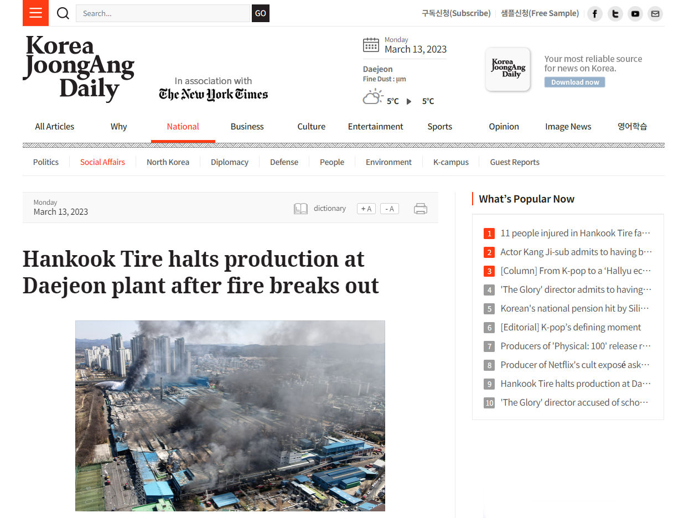Select the National tab
The image size is (689, 518).
click(183, 126)
